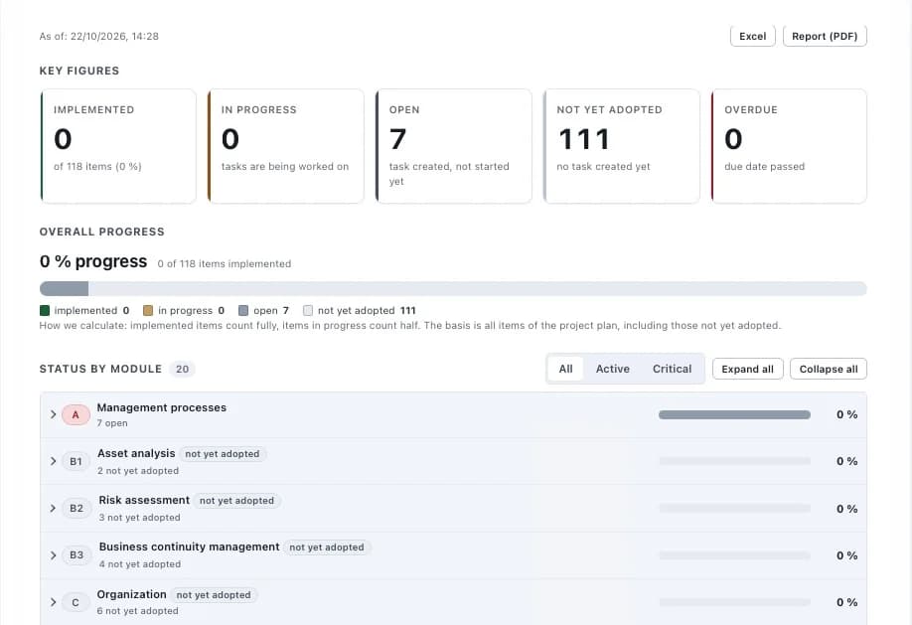Screen dimensions: 912x625
Task: Click Expand all modules button
Action: (x=747, y=369)
